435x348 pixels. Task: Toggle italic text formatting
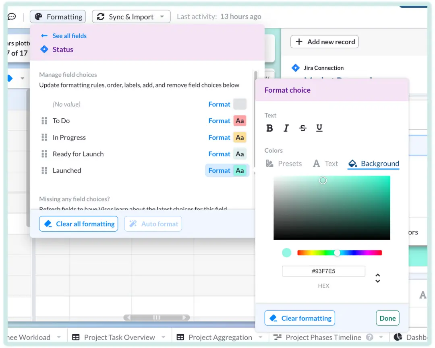pos(286,128)
